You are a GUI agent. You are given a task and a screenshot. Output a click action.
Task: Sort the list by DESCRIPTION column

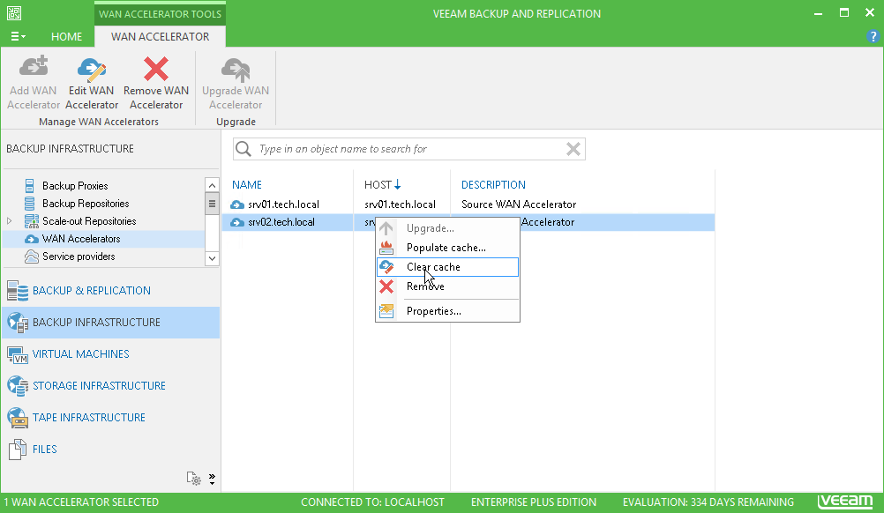[493, 185]
